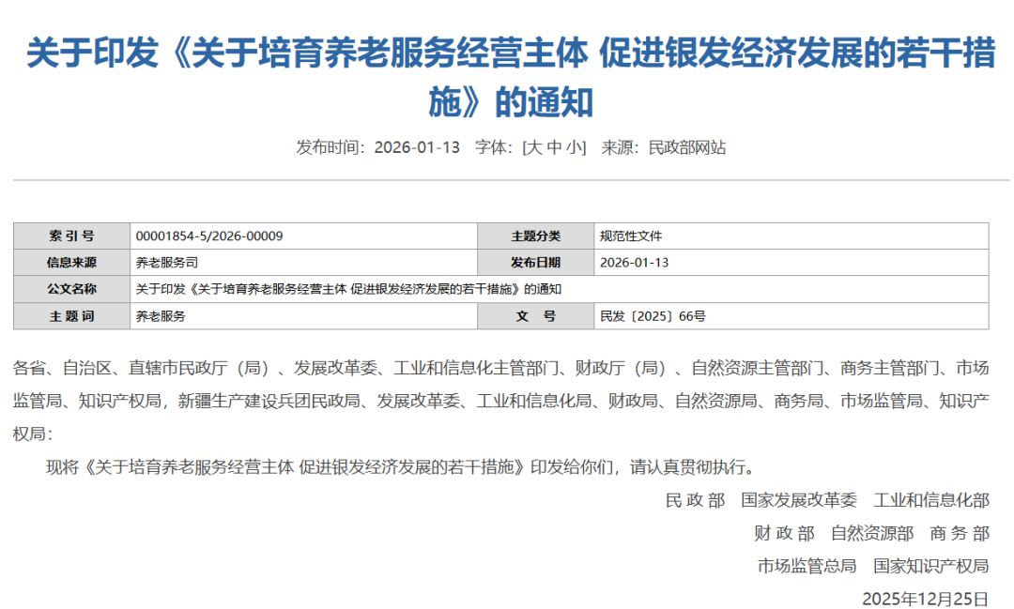The width and height of the screenshot is (1014, 609).
Task: Click the document number 民发〔2025〕66号
Action: pyautogui.click(x=653, y=316)
